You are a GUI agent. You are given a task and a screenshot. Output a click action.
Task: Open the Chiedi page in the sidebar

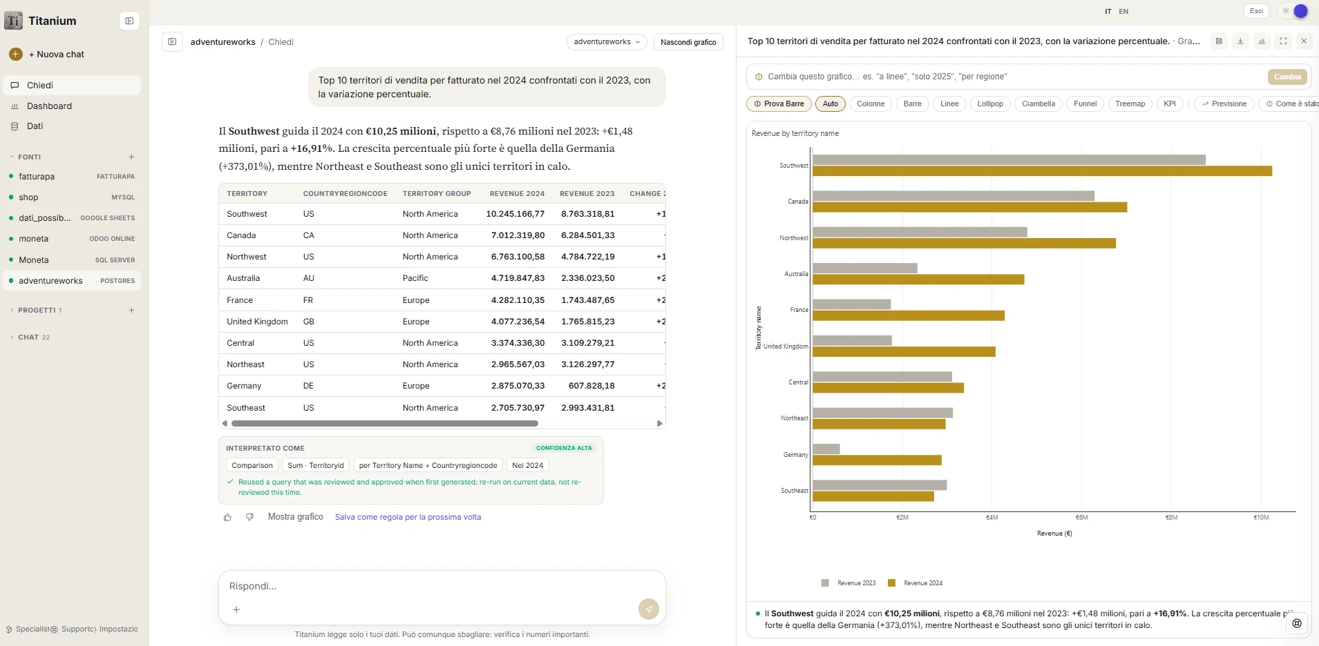click(x=72, y=86)
